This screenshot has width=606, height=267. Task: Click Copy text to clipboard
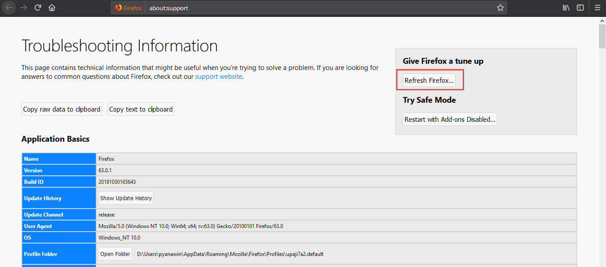[141, 109]
